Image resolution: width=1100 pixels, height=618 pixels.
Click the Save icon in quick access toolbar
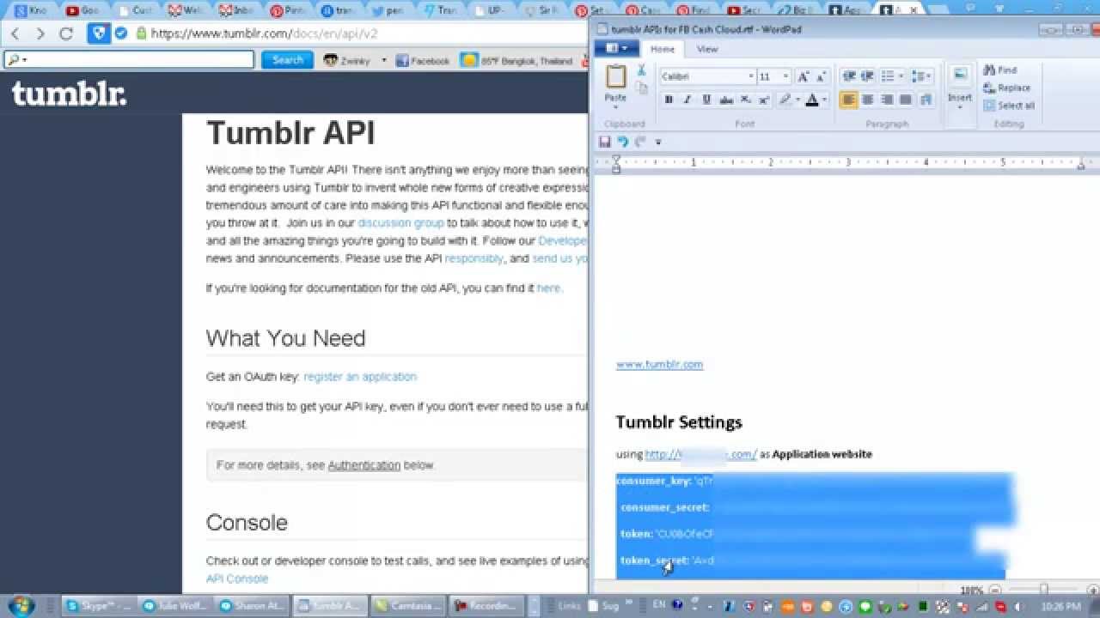[604, 142]
